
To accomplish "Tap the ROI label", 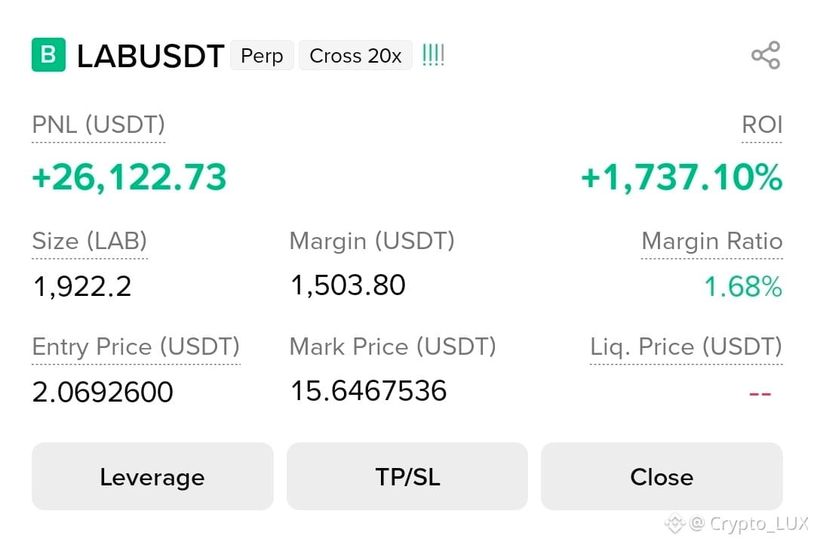I will coord(762,125).
